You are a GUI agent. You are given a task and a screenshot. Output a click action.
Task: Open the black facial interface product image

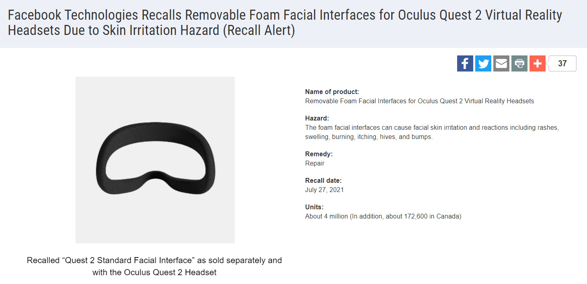[x=155, y=160]
